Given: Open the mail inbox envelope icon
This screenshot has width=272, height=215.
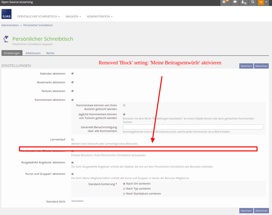Looking at the screenshot, I should [225, 2].
